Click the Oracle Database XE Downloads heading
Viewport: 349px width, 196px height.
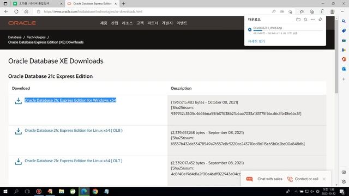[x=56, y=61]
